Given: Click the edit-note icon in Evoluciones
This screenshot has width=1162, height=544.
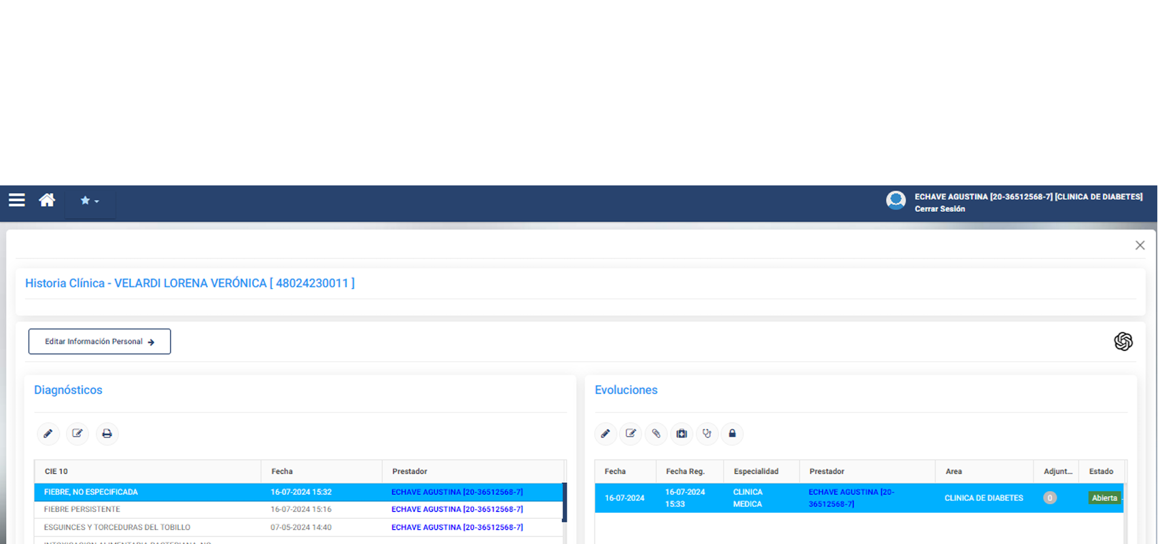Looking at the screenshot, I should point(631,434).
